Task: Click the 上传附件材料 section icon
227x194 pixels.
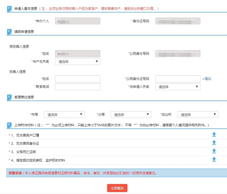Action: (x=9, y=125)
